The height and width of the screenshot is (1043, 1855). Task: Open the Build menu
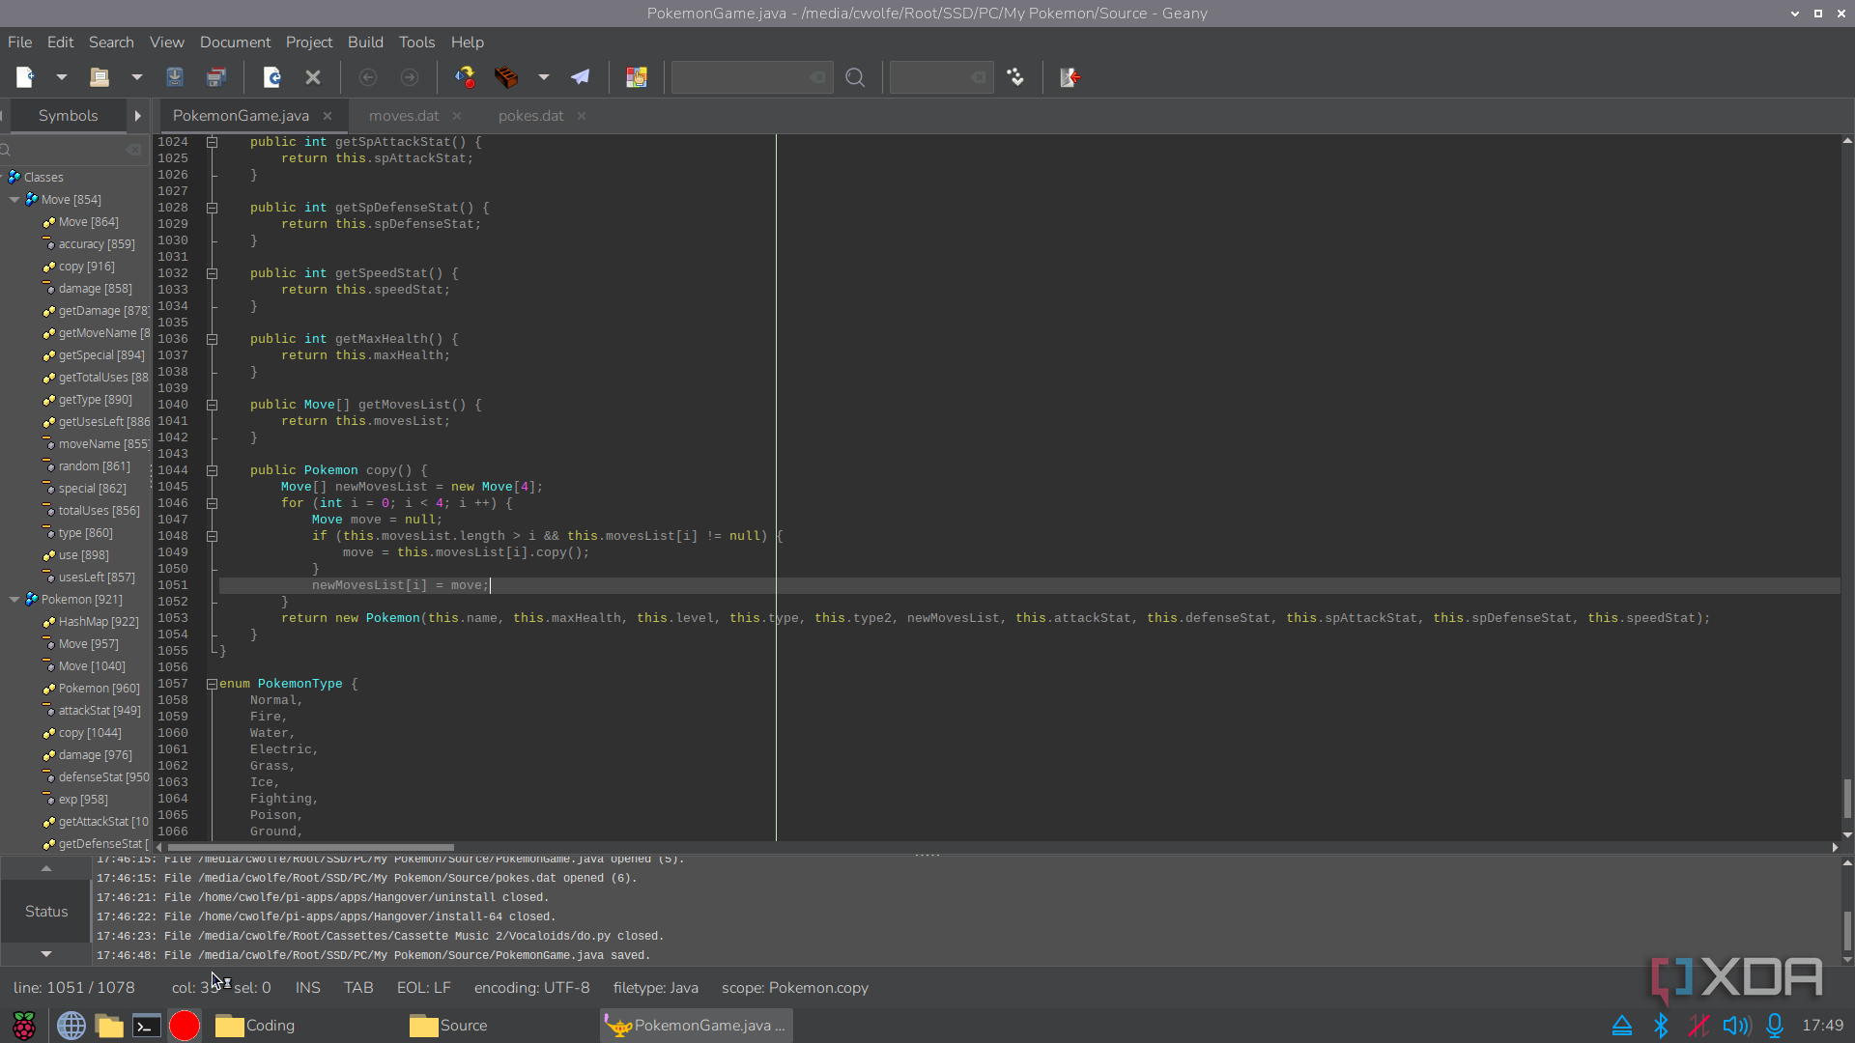click(x=365, y=42)
